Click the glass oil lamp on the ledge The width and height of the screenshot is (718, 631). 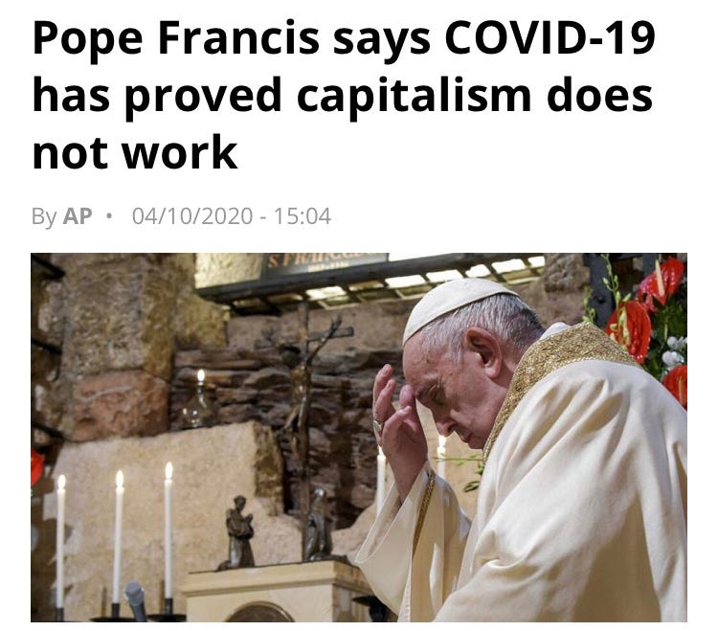pyautogui.click(x=199, y=400)
